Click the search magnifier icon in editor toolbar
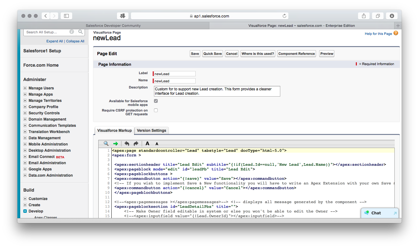The image size is (419, 248). tap(106, 144)
